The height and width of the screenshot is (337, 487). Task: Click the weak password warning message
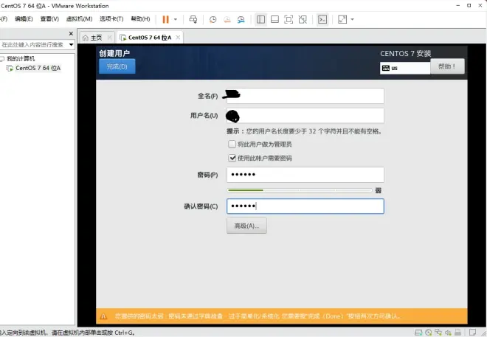pyautogui.click(x=258, y=316)
